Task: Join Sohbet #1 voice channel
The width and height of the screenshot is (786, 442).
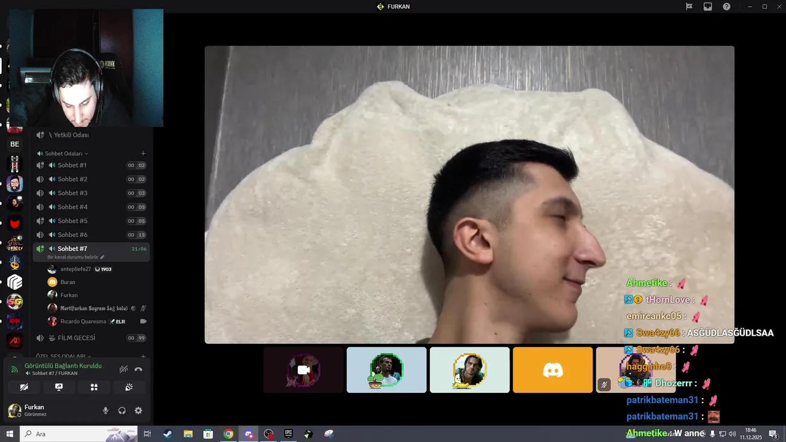Action: coord(91,165)
